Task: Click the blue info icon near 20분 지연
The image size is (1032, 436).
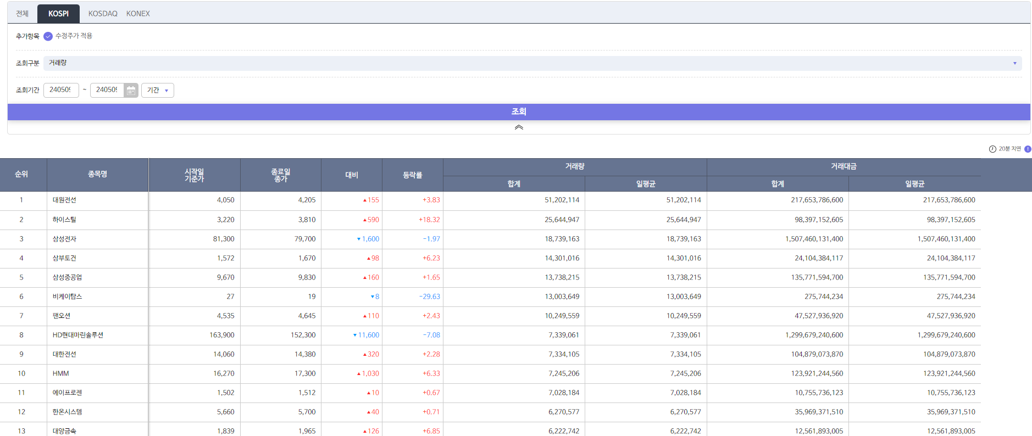Action: pos(1028,149)
